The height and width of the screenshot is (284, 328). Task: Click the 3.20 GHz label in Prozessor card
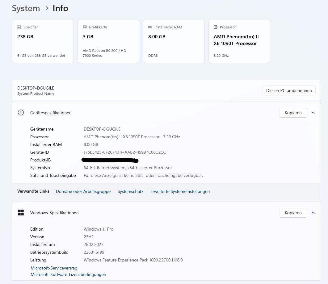tap(221, 56)
